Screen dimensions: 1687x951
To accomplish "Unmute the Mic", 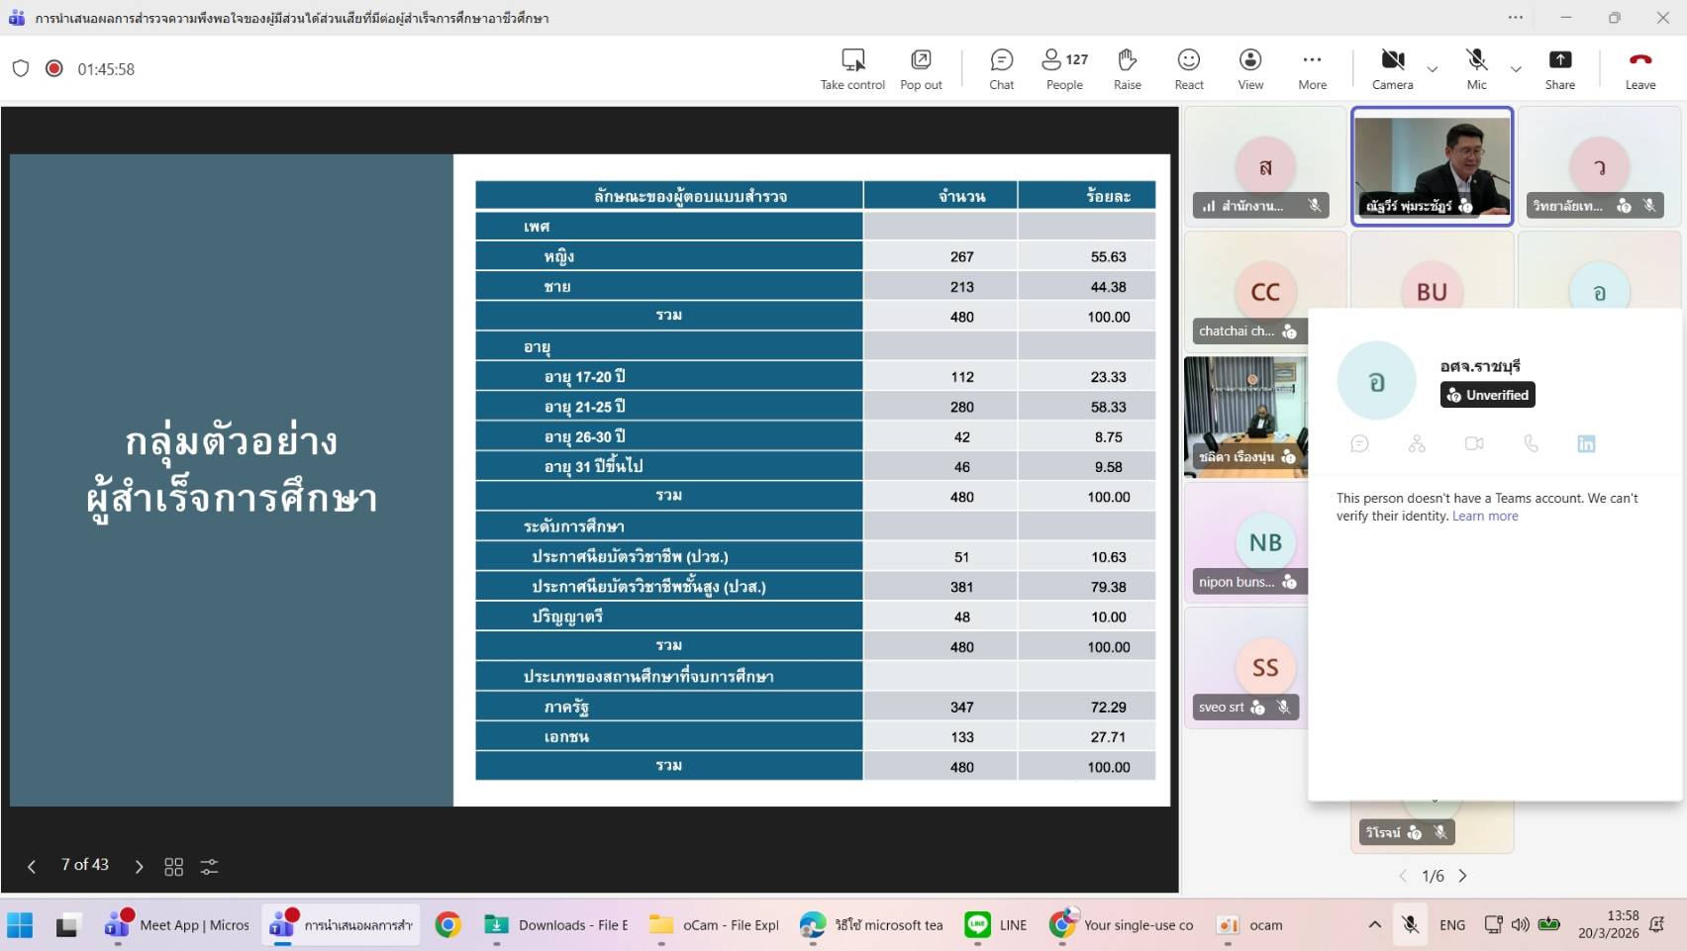I will 1476,60.
